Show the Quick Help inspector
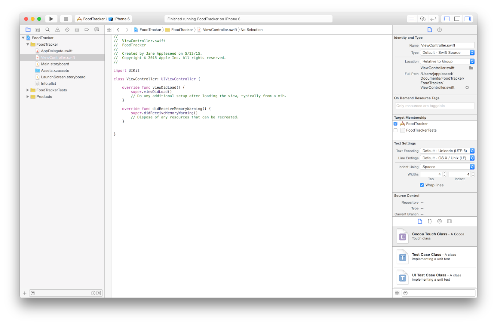The width and height of the screenshot is (497, 326). tap(440, 30)
